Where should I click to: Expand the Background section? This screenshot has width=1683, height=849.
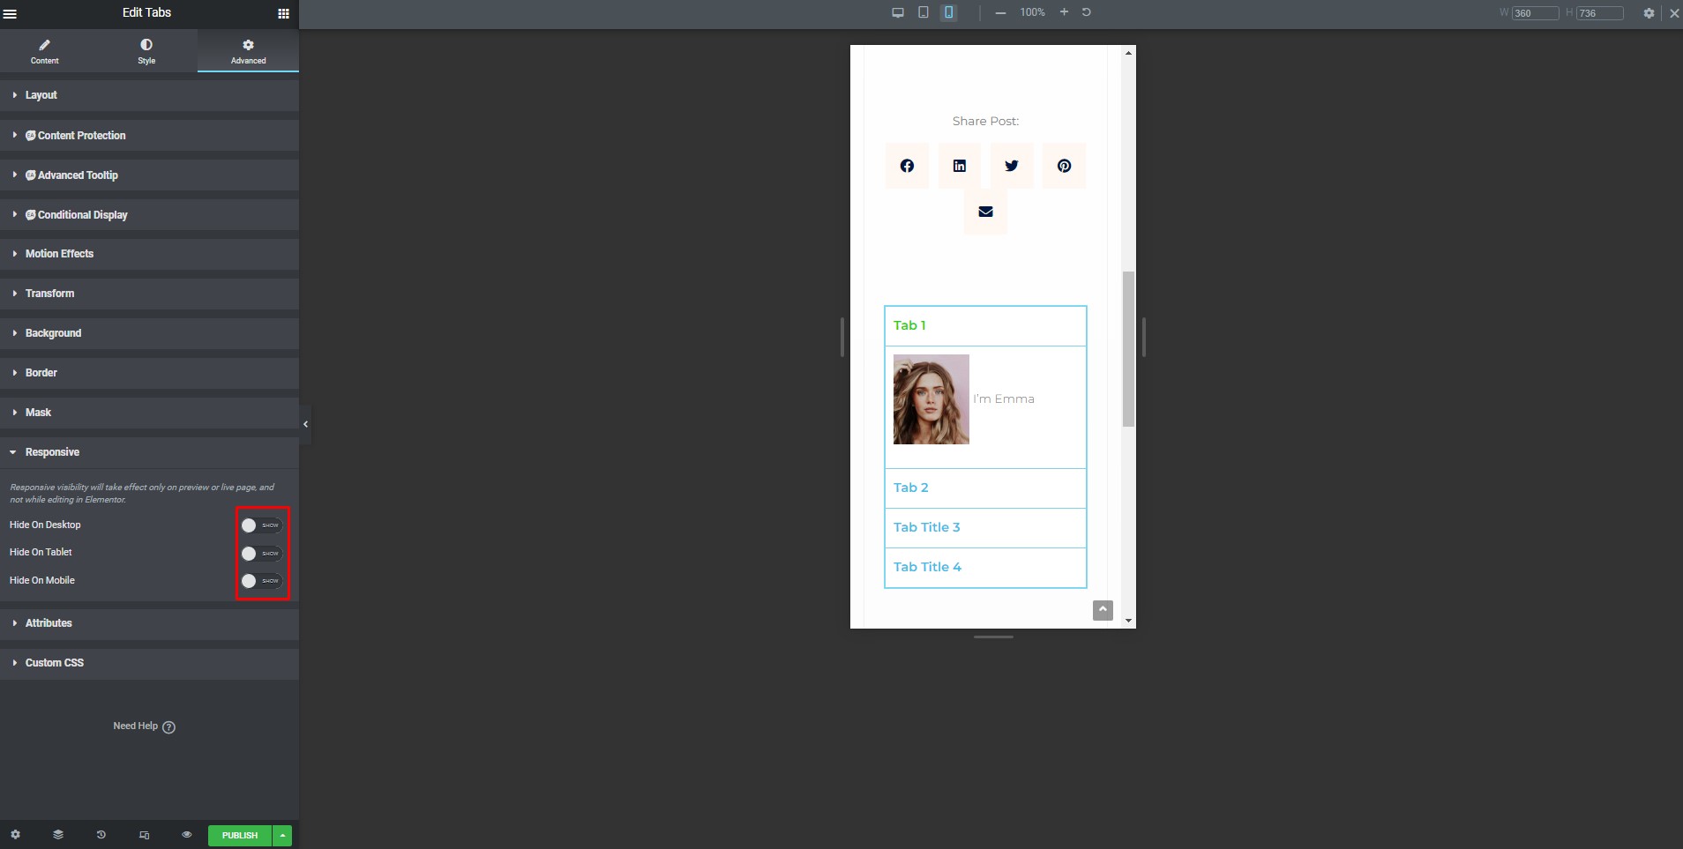click(x=149, y=333)
